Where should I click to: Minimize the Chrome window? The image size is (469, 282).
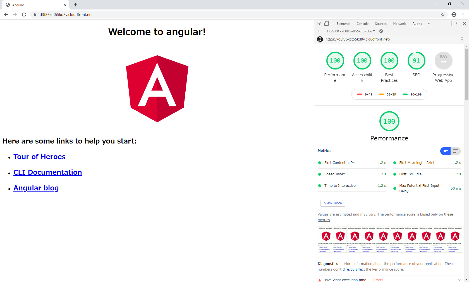(437, 4)
